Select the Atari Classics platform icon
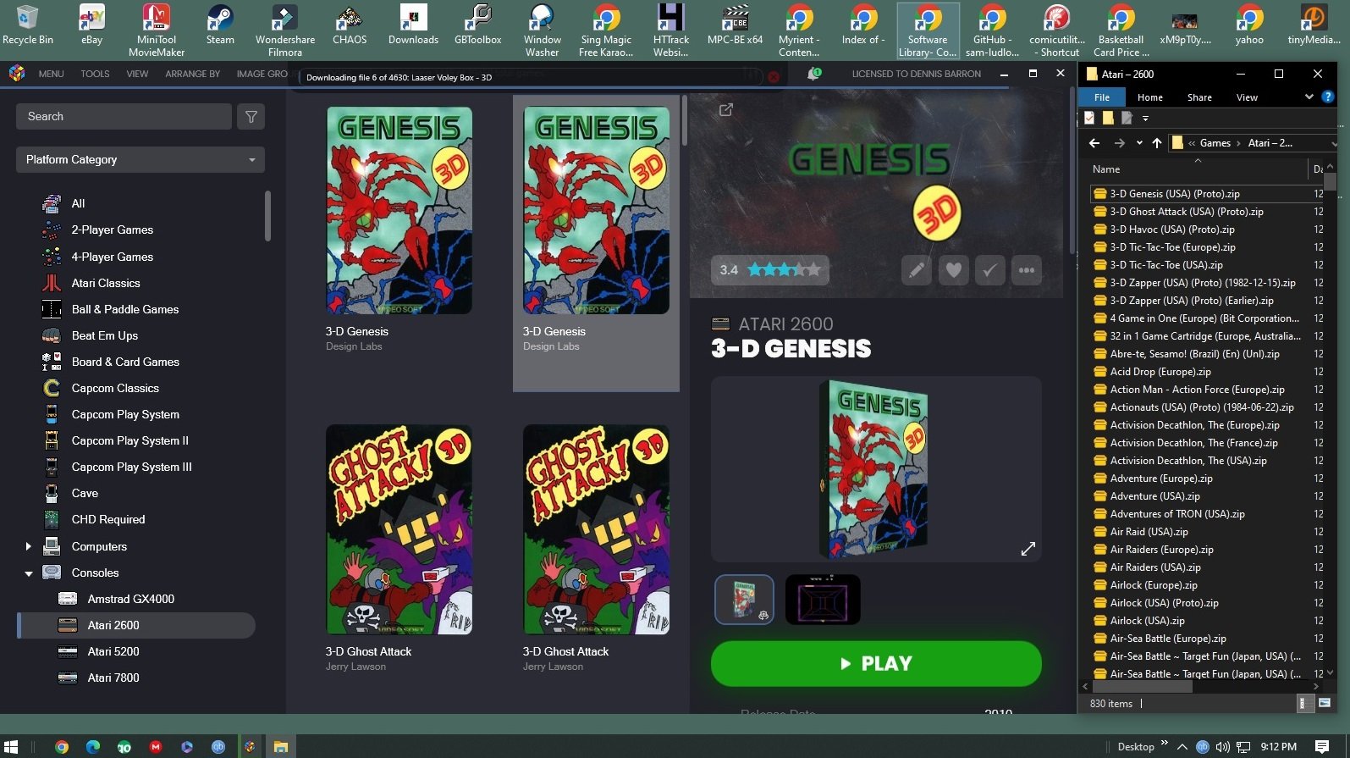This screenshot has width=1350, height=758. pyautogui.click(x=52, y=283)
